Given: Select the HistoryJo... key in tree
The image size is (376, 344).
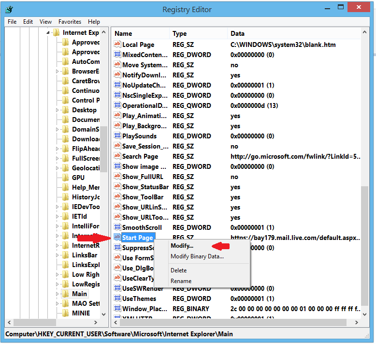Looking at the screenshot, I should [x=86, y=197].
